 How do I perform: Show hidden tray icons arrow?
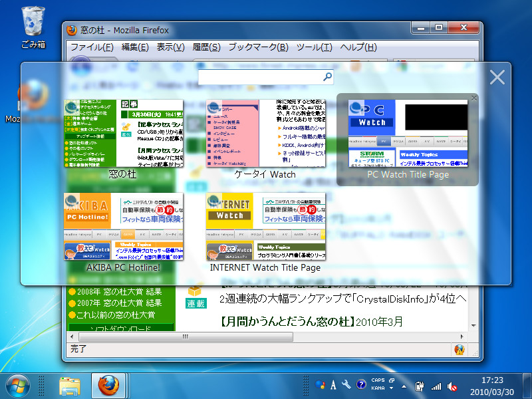coord(404,386)
